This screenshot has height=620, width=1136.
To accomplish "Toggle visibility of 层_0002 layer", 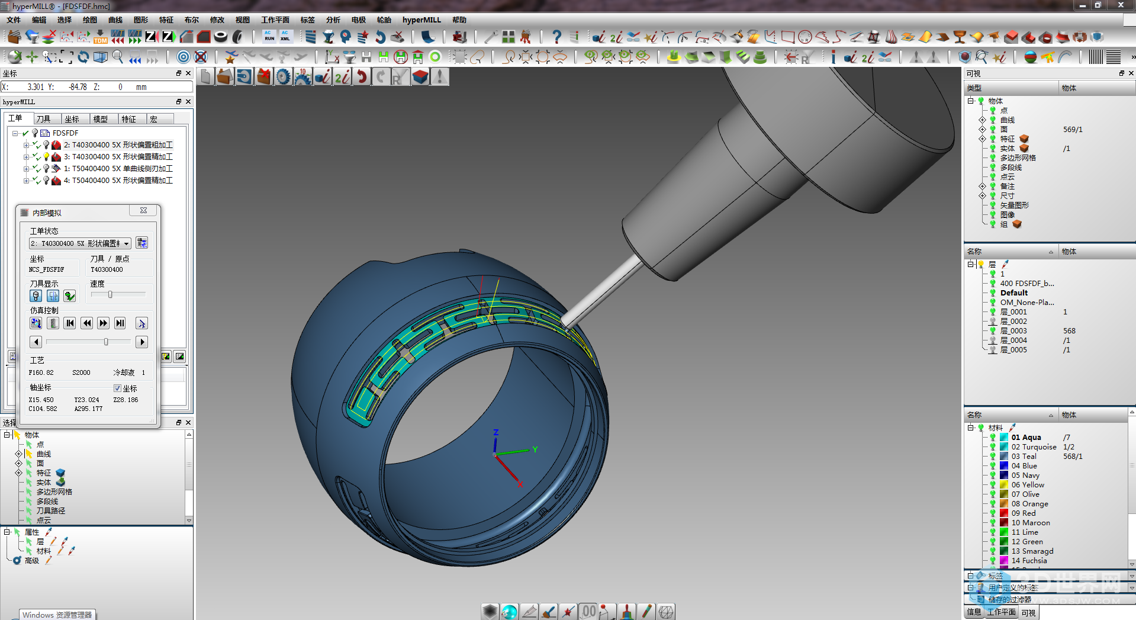I will [x=993, y=321].
